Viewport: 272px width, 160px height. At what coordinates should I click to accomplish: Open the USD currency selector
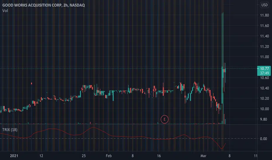coord(264,5)
